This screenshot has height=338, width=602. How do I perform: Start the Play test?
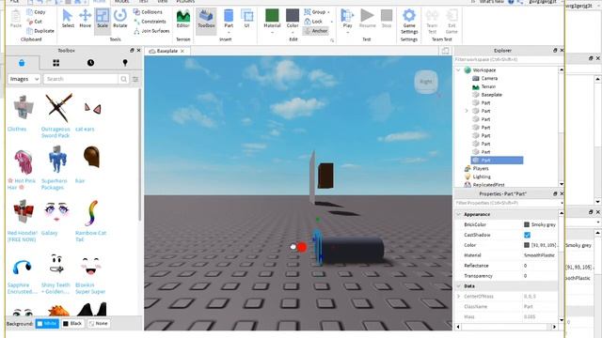(x=347, y=19)
